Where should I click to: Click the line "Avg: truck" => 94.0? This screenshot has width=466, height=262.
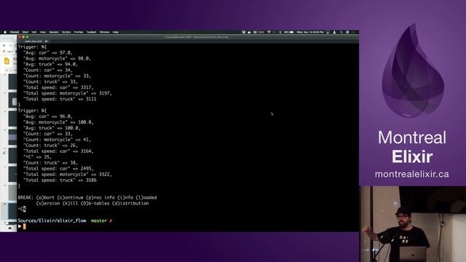[50, 64]
